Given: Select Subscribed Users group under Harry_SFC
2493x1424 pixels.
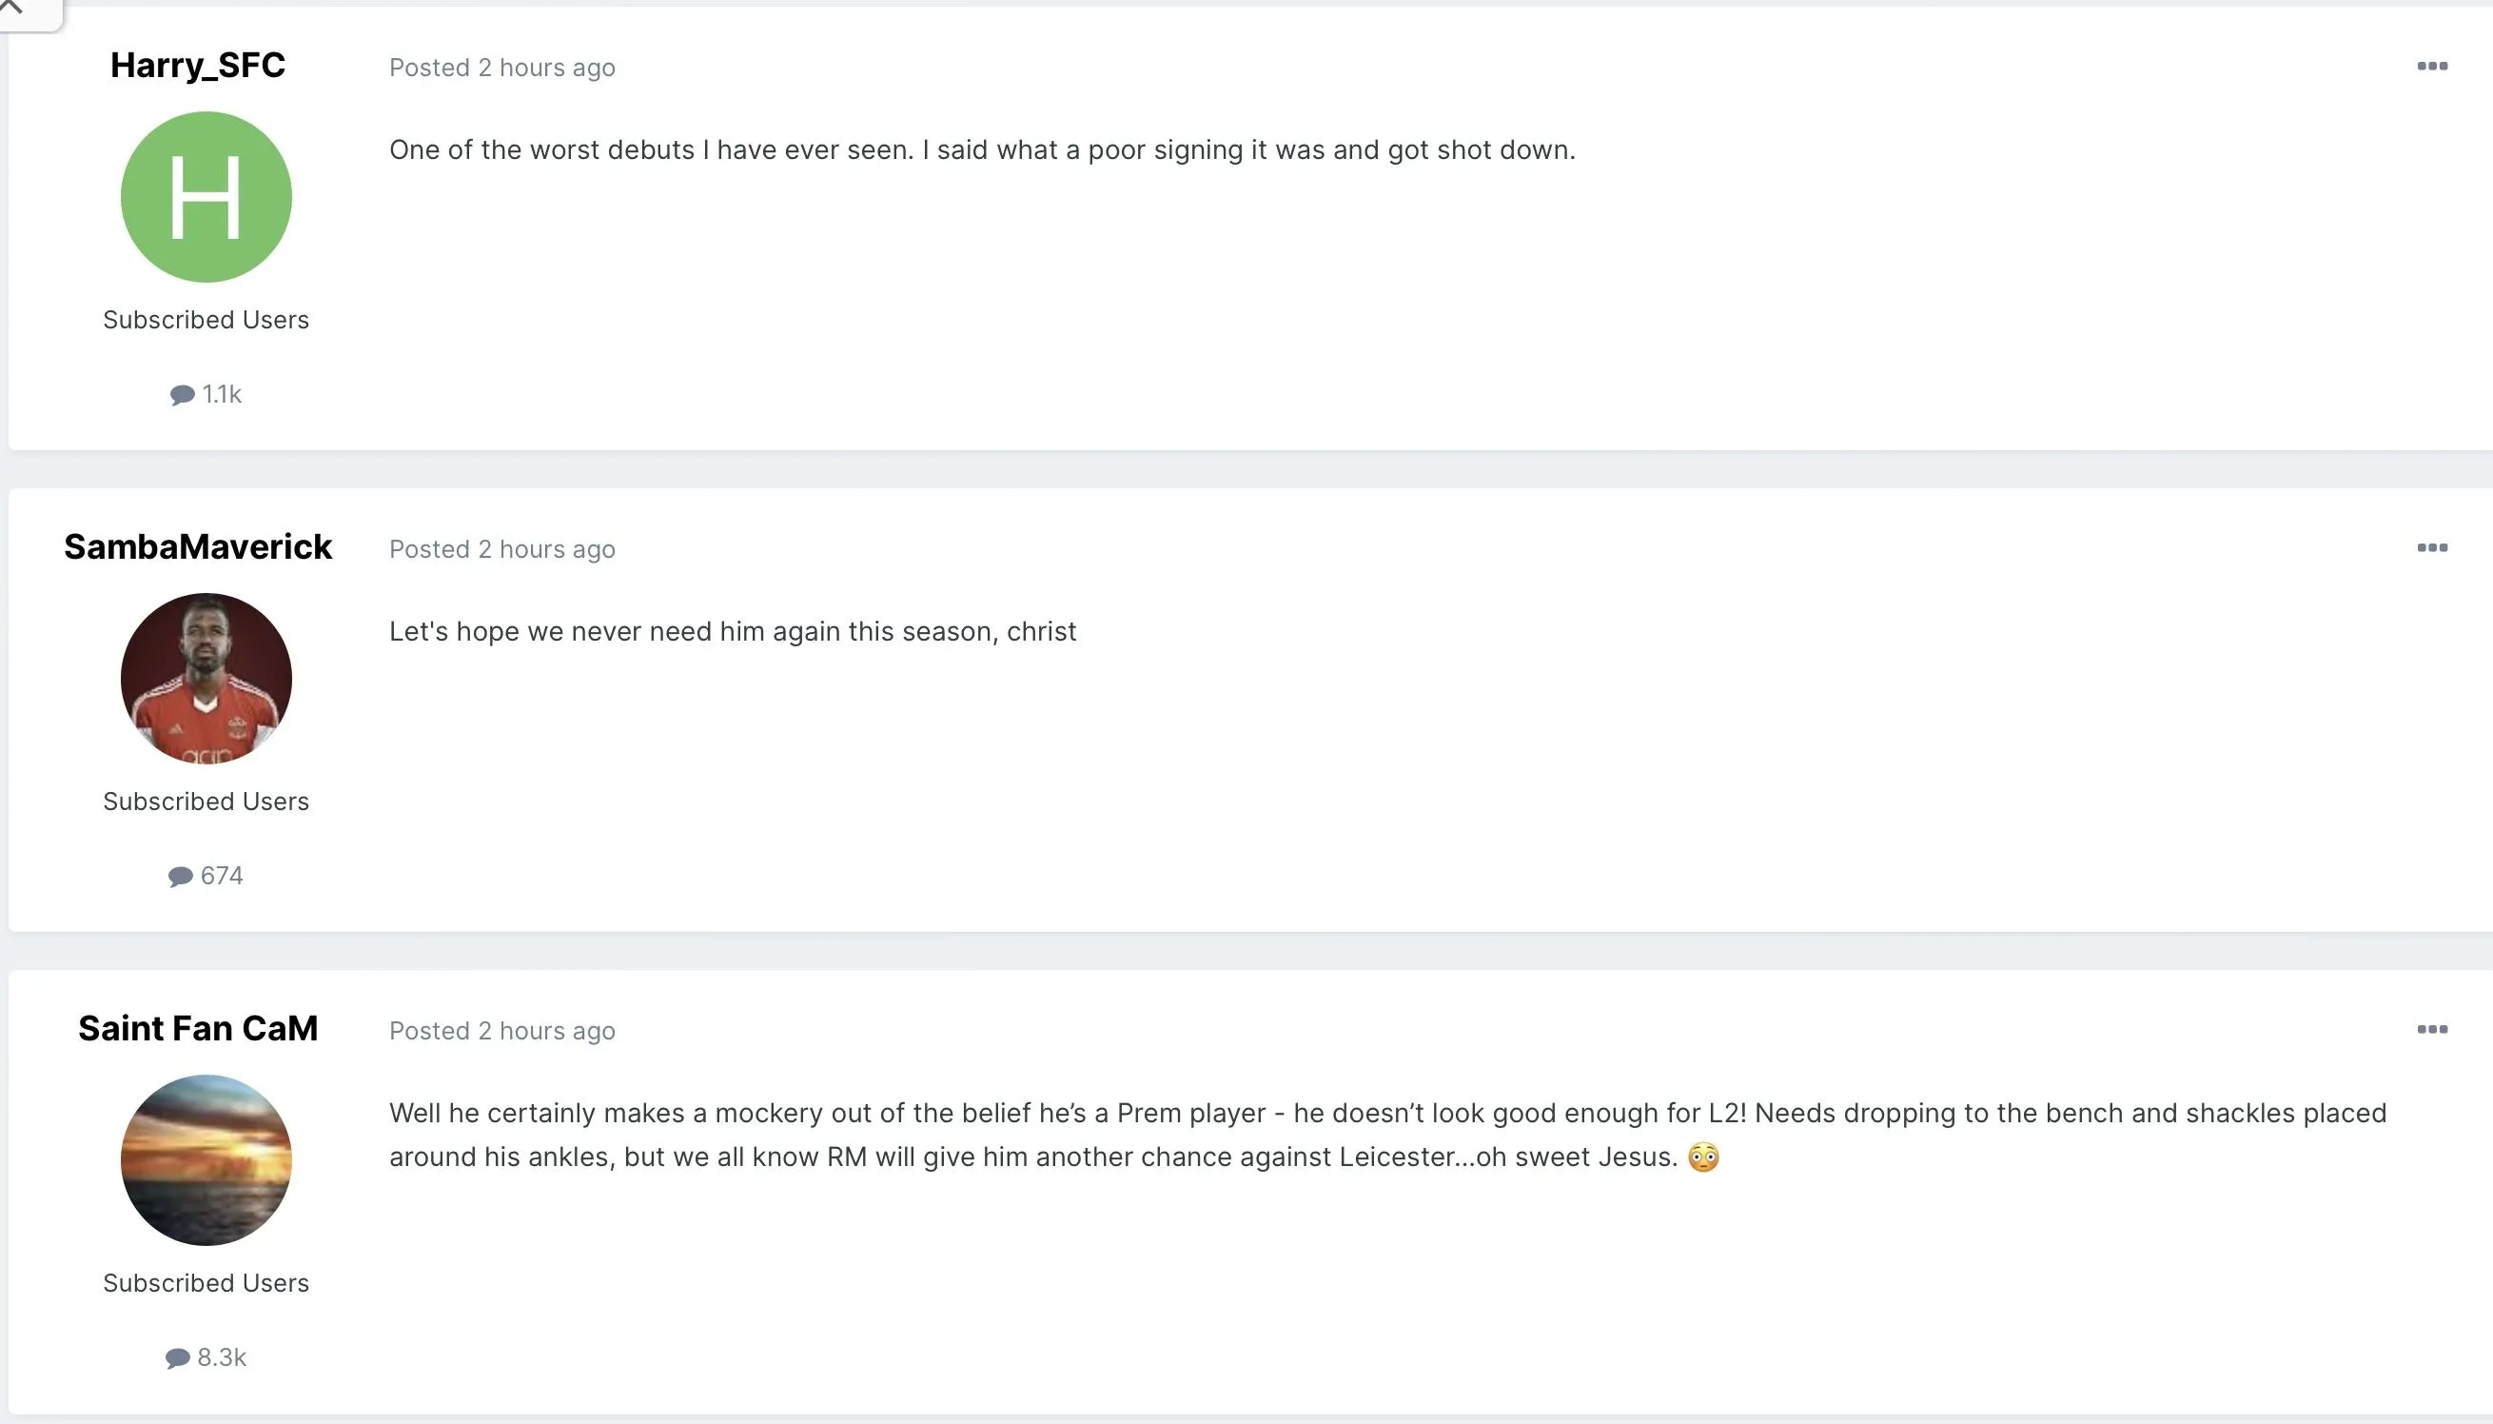Looking at the screenshot, I should (206, 320).
